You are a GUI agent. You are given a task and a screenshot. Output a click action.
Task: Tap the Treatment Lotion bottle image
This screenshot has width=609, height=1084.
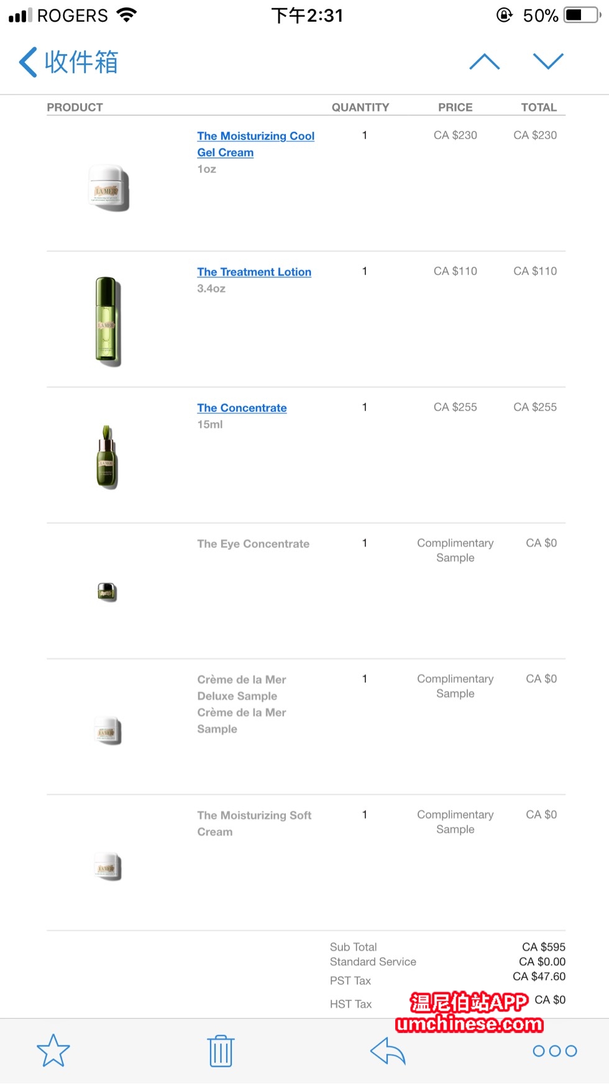pyautogui.click(x=107, y=321)
